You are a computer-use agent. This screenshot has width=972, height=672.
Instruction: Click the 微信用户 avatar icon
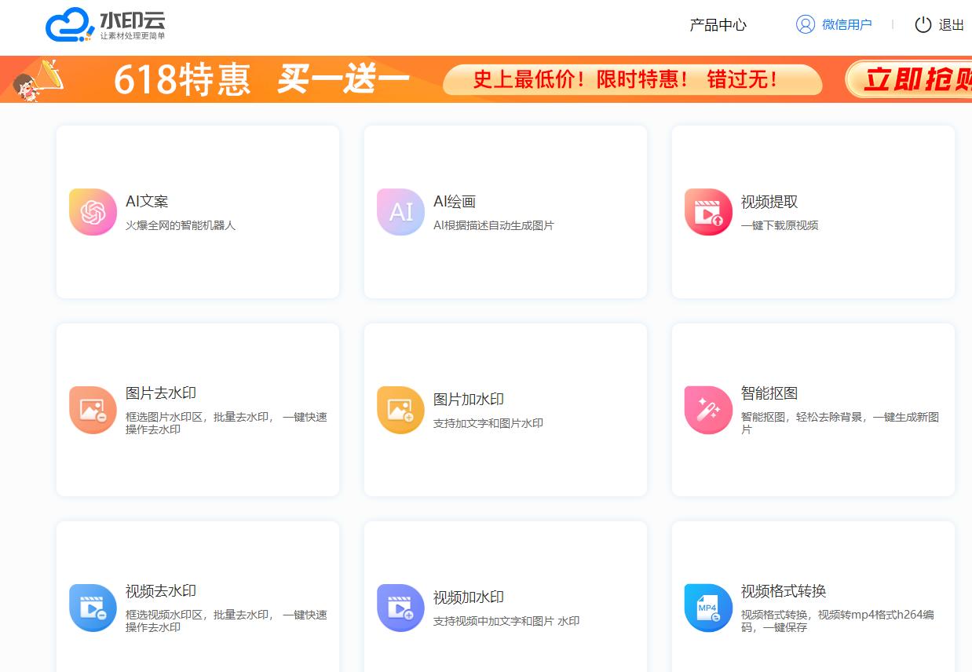[x=805, y=24]
